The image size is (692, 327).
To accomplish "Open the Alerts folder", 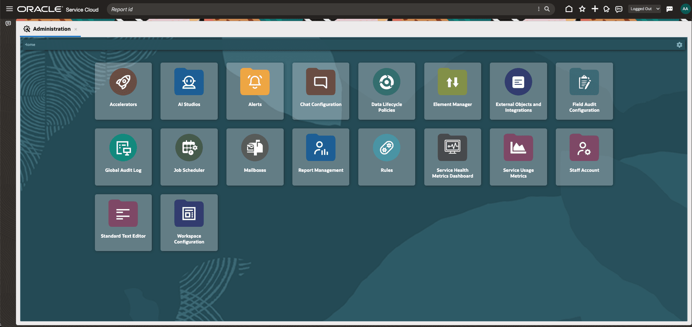I will [x=255, y=91].
